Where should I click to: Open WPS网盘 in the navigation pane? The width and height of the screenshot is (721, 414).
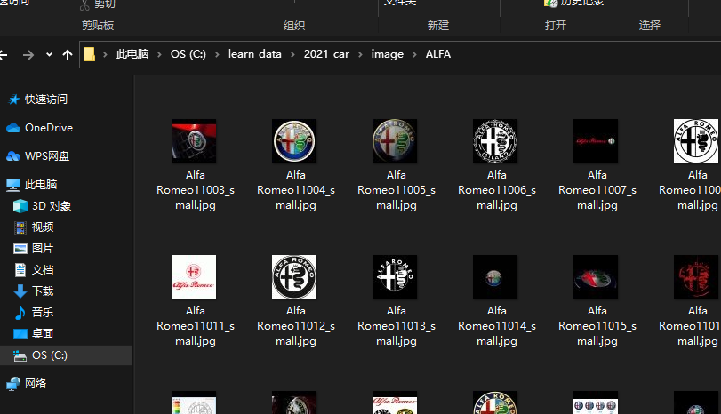pos(47,156)
